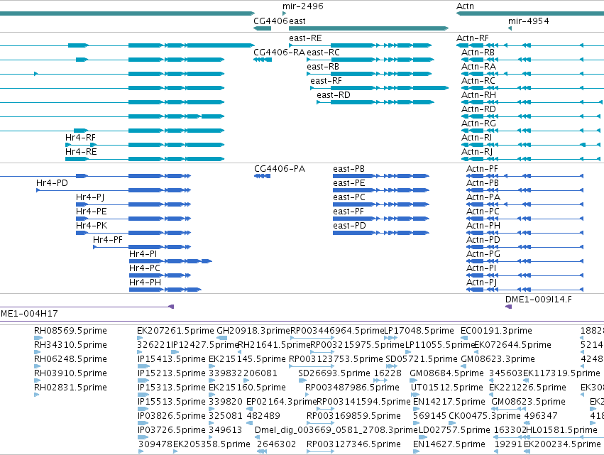
Task: Click the DME1-009I14.F label
Action: (539, 300)
